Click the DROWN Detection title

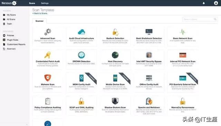pos(81,61)
